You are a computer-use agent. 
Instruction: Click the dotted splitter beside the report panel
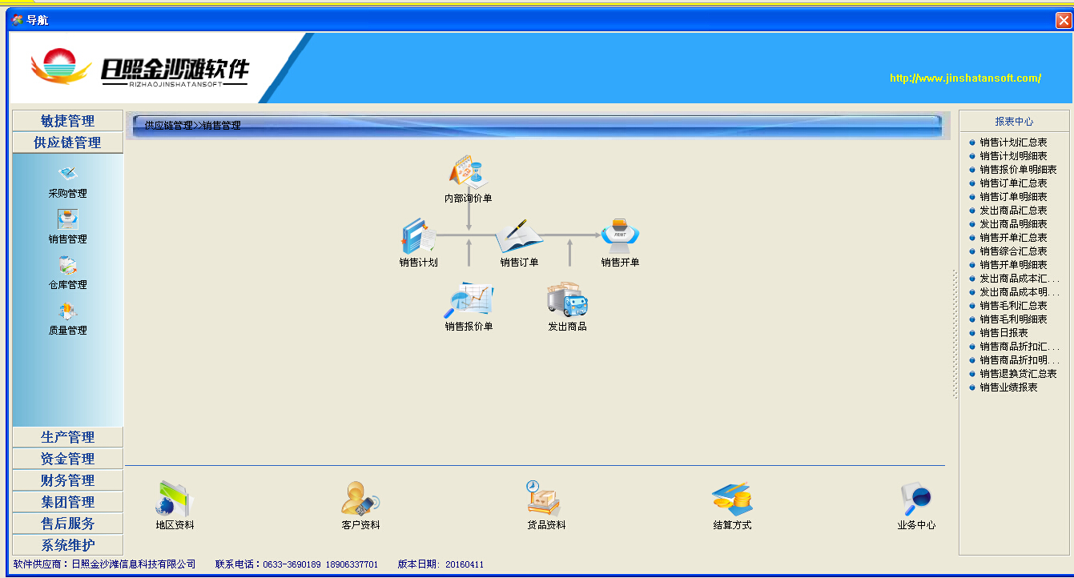(x=955, y=334)
